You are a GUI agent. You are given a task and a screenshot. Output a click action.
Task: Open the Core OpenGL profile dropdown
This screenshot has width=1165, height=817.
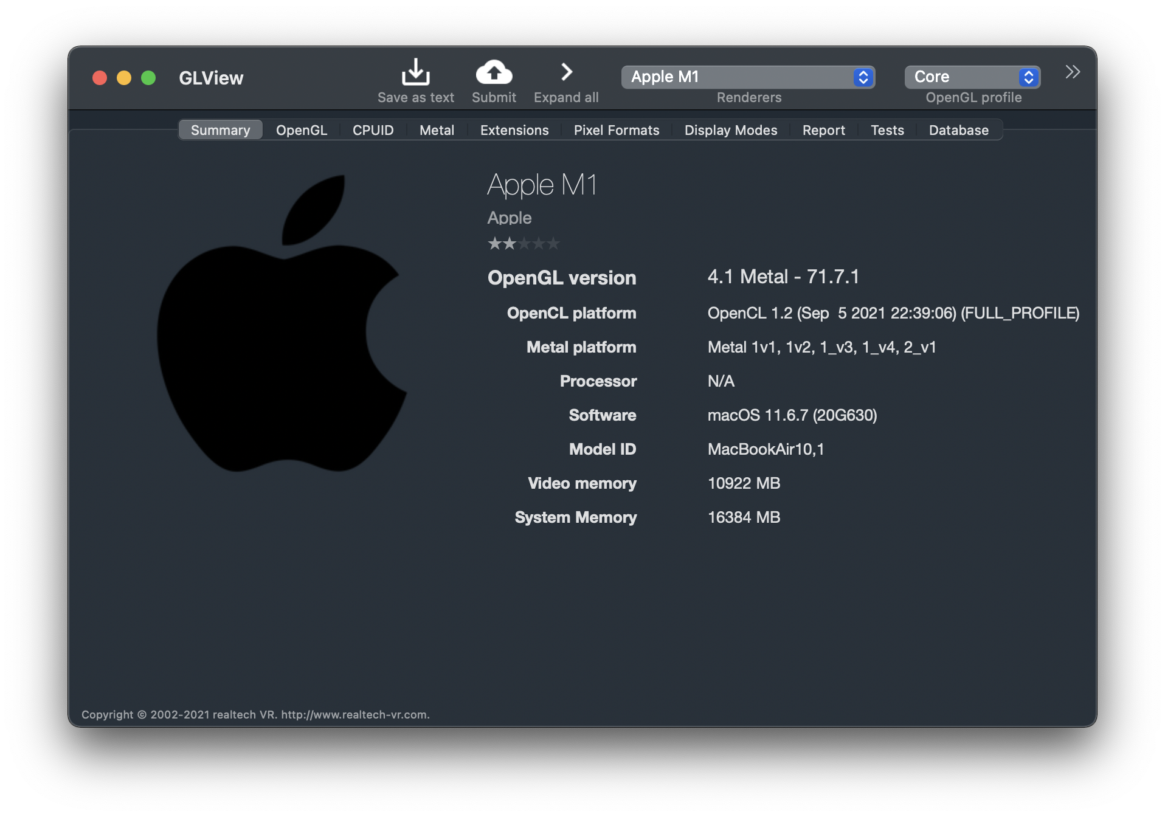pos(972,77)
